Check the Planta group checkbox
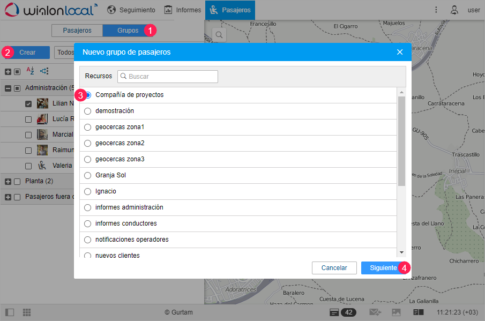The image size is (485, 321). point(17,182)
